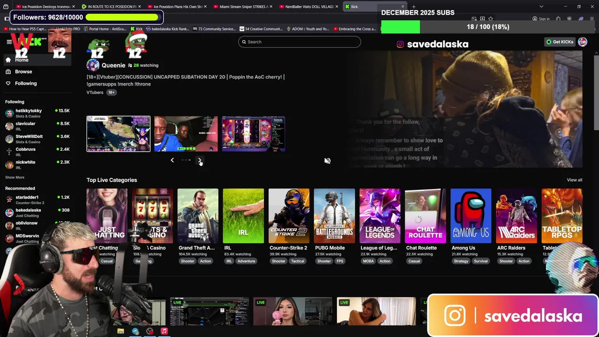The width and height of the screenshot is (599, 337).
Task: Click View all for Top Live Categories
Action: coord(574,180)
